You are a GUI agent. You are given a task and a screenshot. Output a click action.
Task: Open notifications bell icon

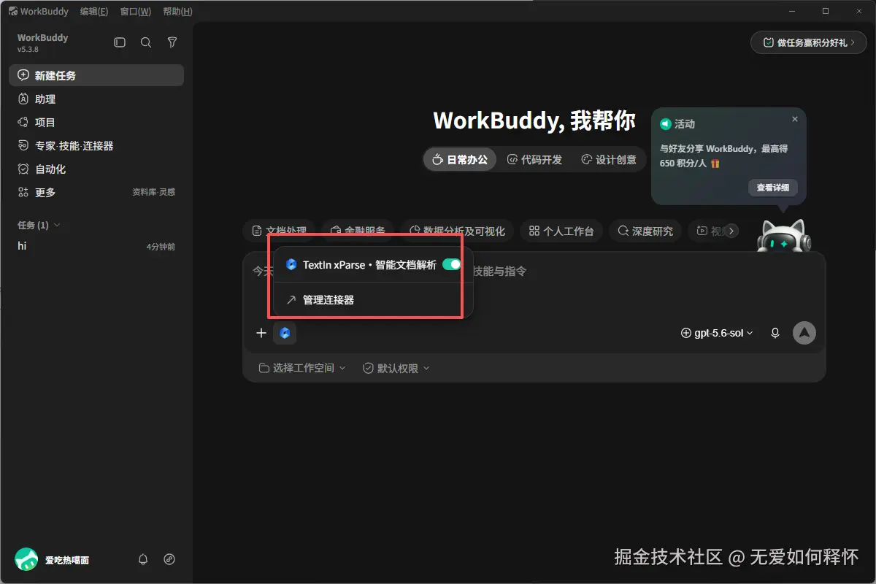coord(143,559)
